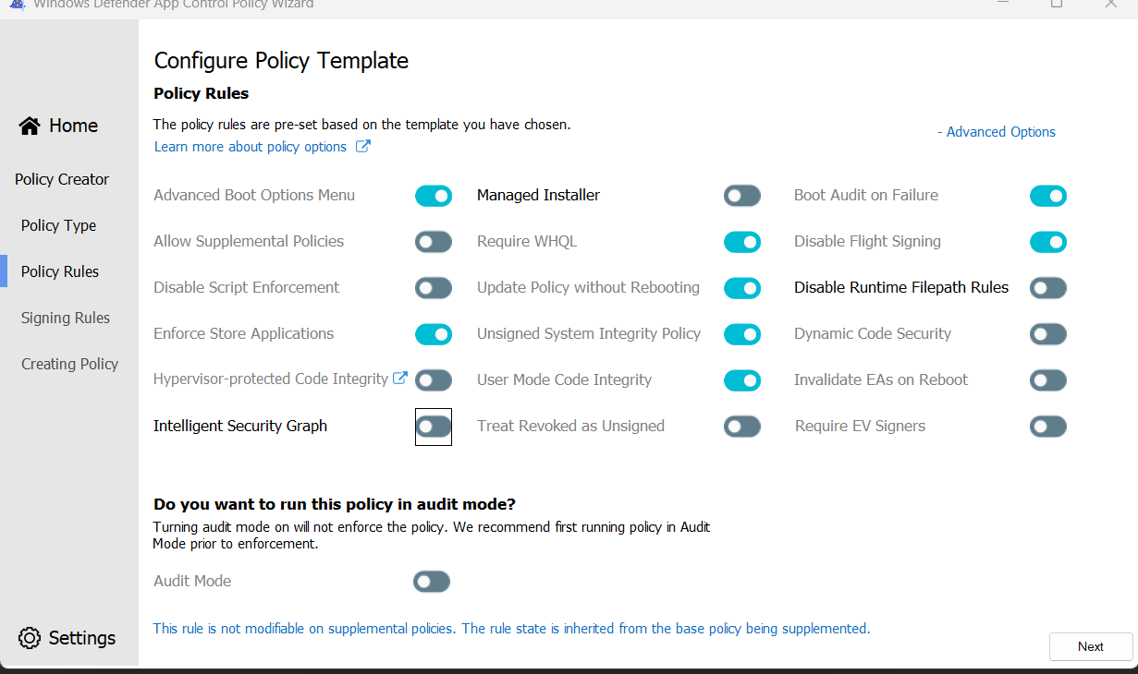This screenshot has width=1138, height=674.
Task: Toggle Disable Runtime Filepath Rules on
Action: coord(1047,287)
